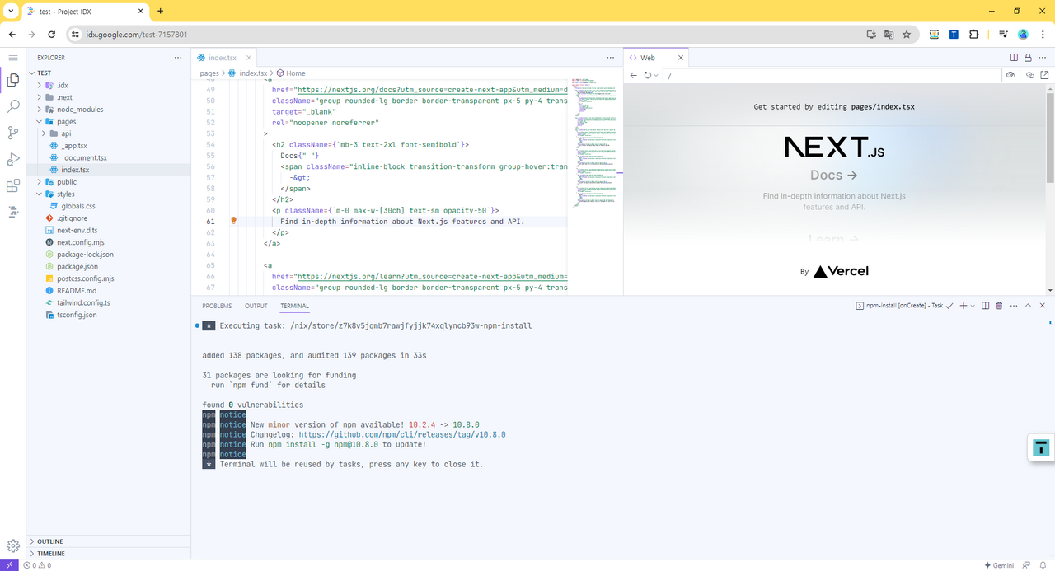
Task: Split the Web preview editor layout
Action: tap(1015, 58)
